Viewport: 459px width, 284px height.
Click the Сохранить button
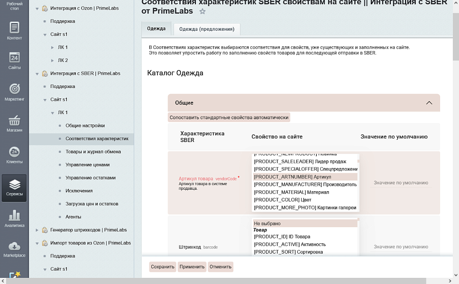click(x=163, y=266)
